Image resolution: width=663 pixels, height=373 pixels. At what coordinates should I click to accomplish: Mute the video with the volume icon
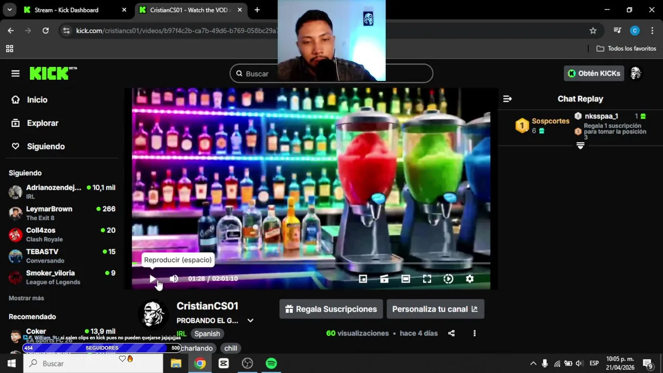tap(174, 279)
